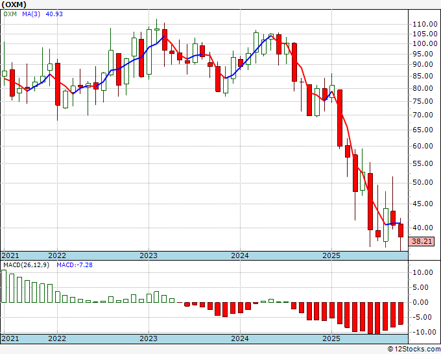Select the OXM legend label
The image size is (441, 354).
point(10,14)
